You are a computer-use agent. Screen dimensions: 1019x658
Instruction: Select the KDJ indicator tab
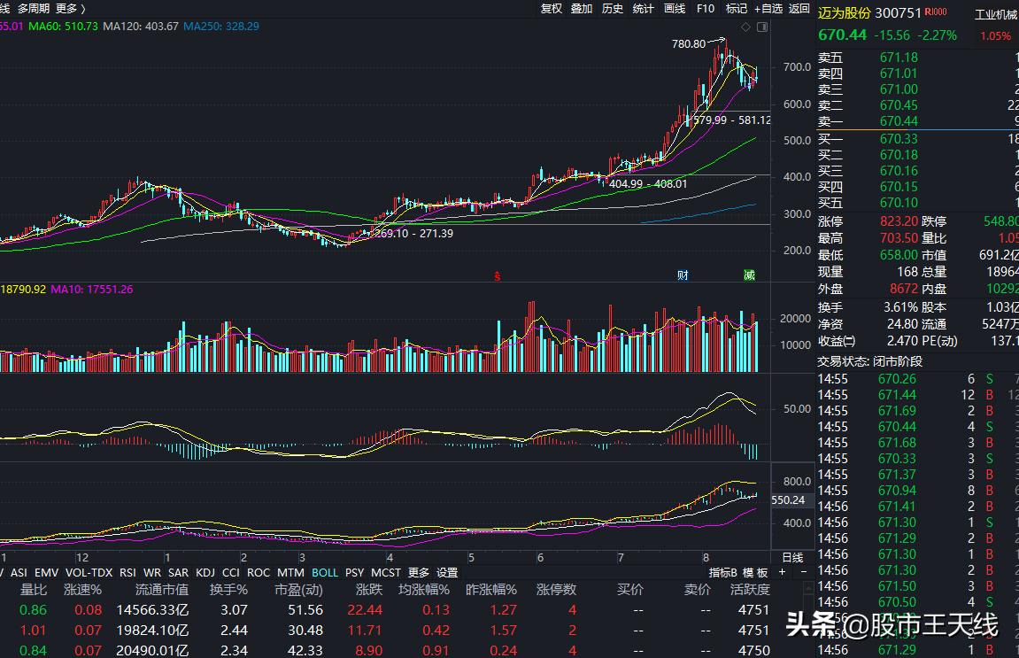click(x=205, y=573)
